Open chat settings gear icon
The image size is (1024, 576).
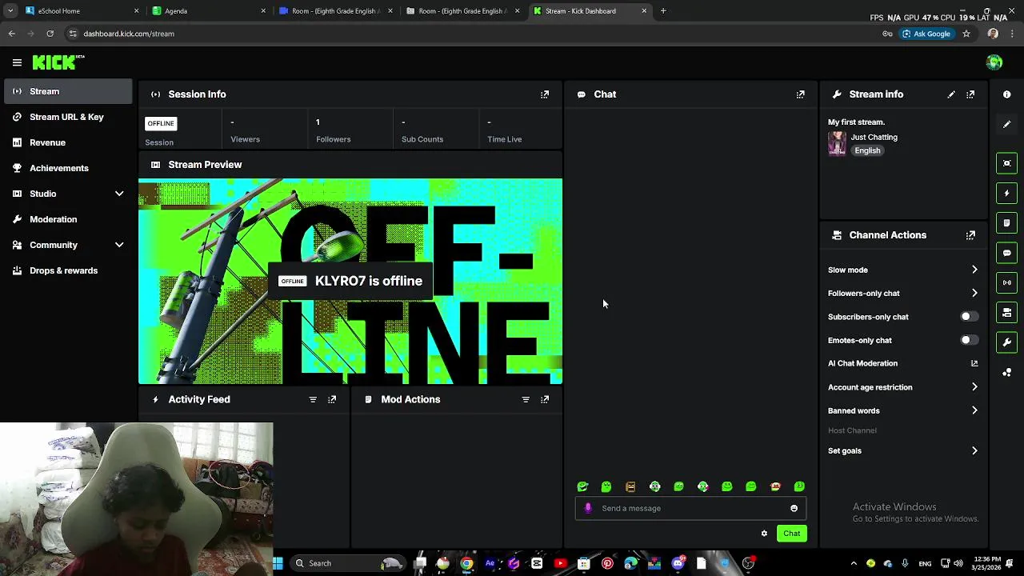(764, 534)
